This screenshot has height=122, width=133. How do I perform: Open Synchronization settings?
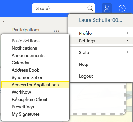coord(35,77)
